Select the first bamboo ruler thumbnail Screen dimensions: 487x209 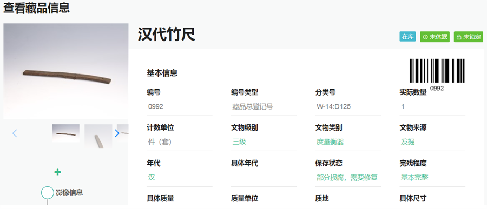pyautogui.click(x=66, y=133)
